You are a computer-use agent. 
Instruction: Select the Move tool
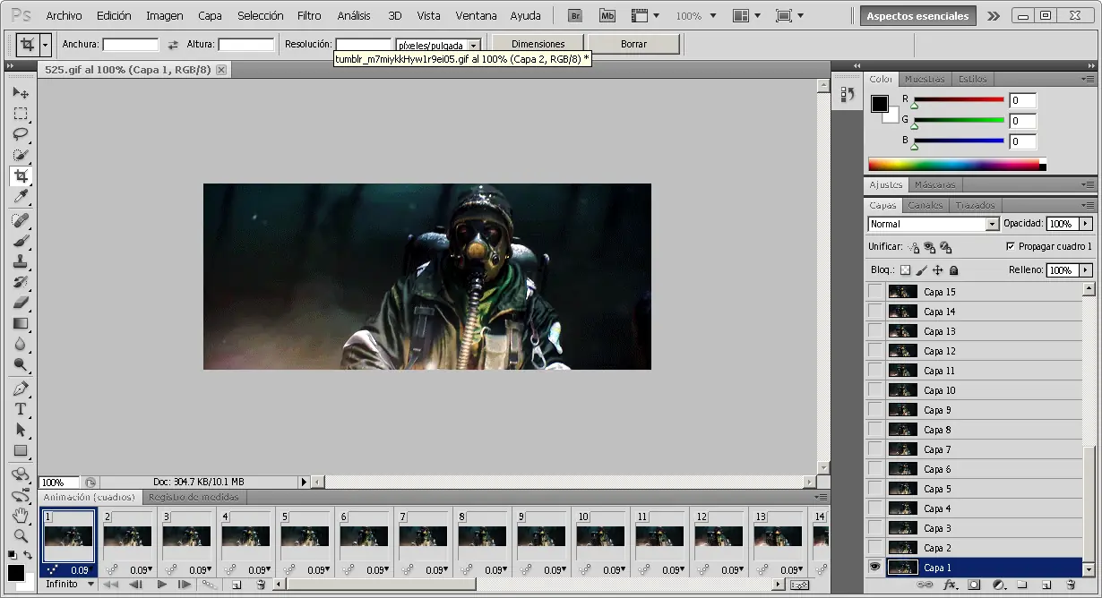21,92
